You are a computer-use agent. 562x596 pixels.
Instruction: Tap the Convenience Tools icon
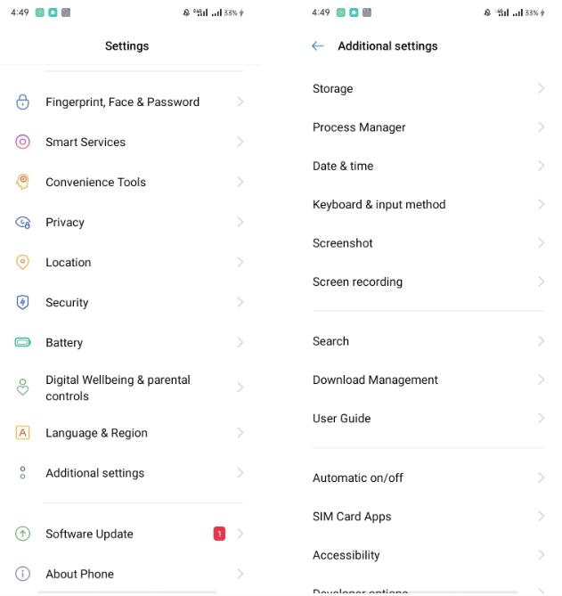[23, 182]
